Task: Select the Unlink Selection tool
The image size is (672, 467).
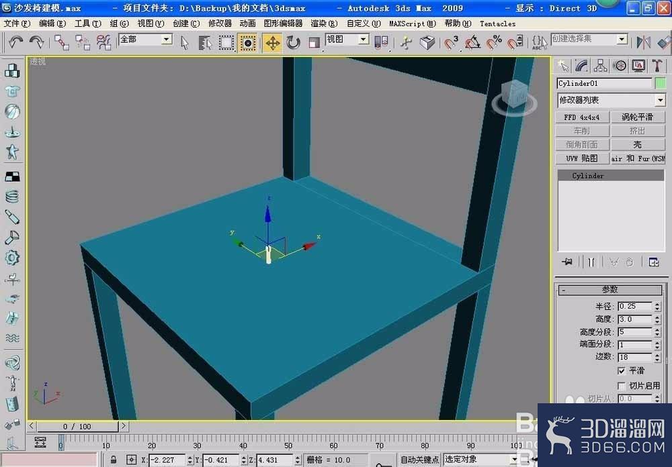Action: click(82, 42)
